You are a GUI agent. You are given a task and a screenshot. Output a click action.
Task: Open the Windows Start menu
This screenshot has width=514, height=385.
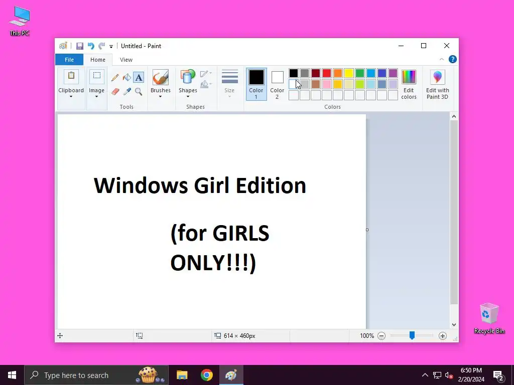12,375
